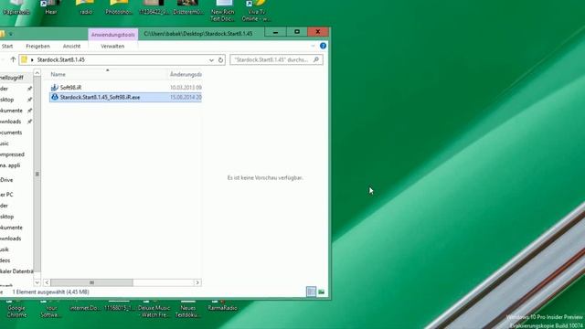
Task: Switch to details view icon in status bar
Action: click(311, 292)
